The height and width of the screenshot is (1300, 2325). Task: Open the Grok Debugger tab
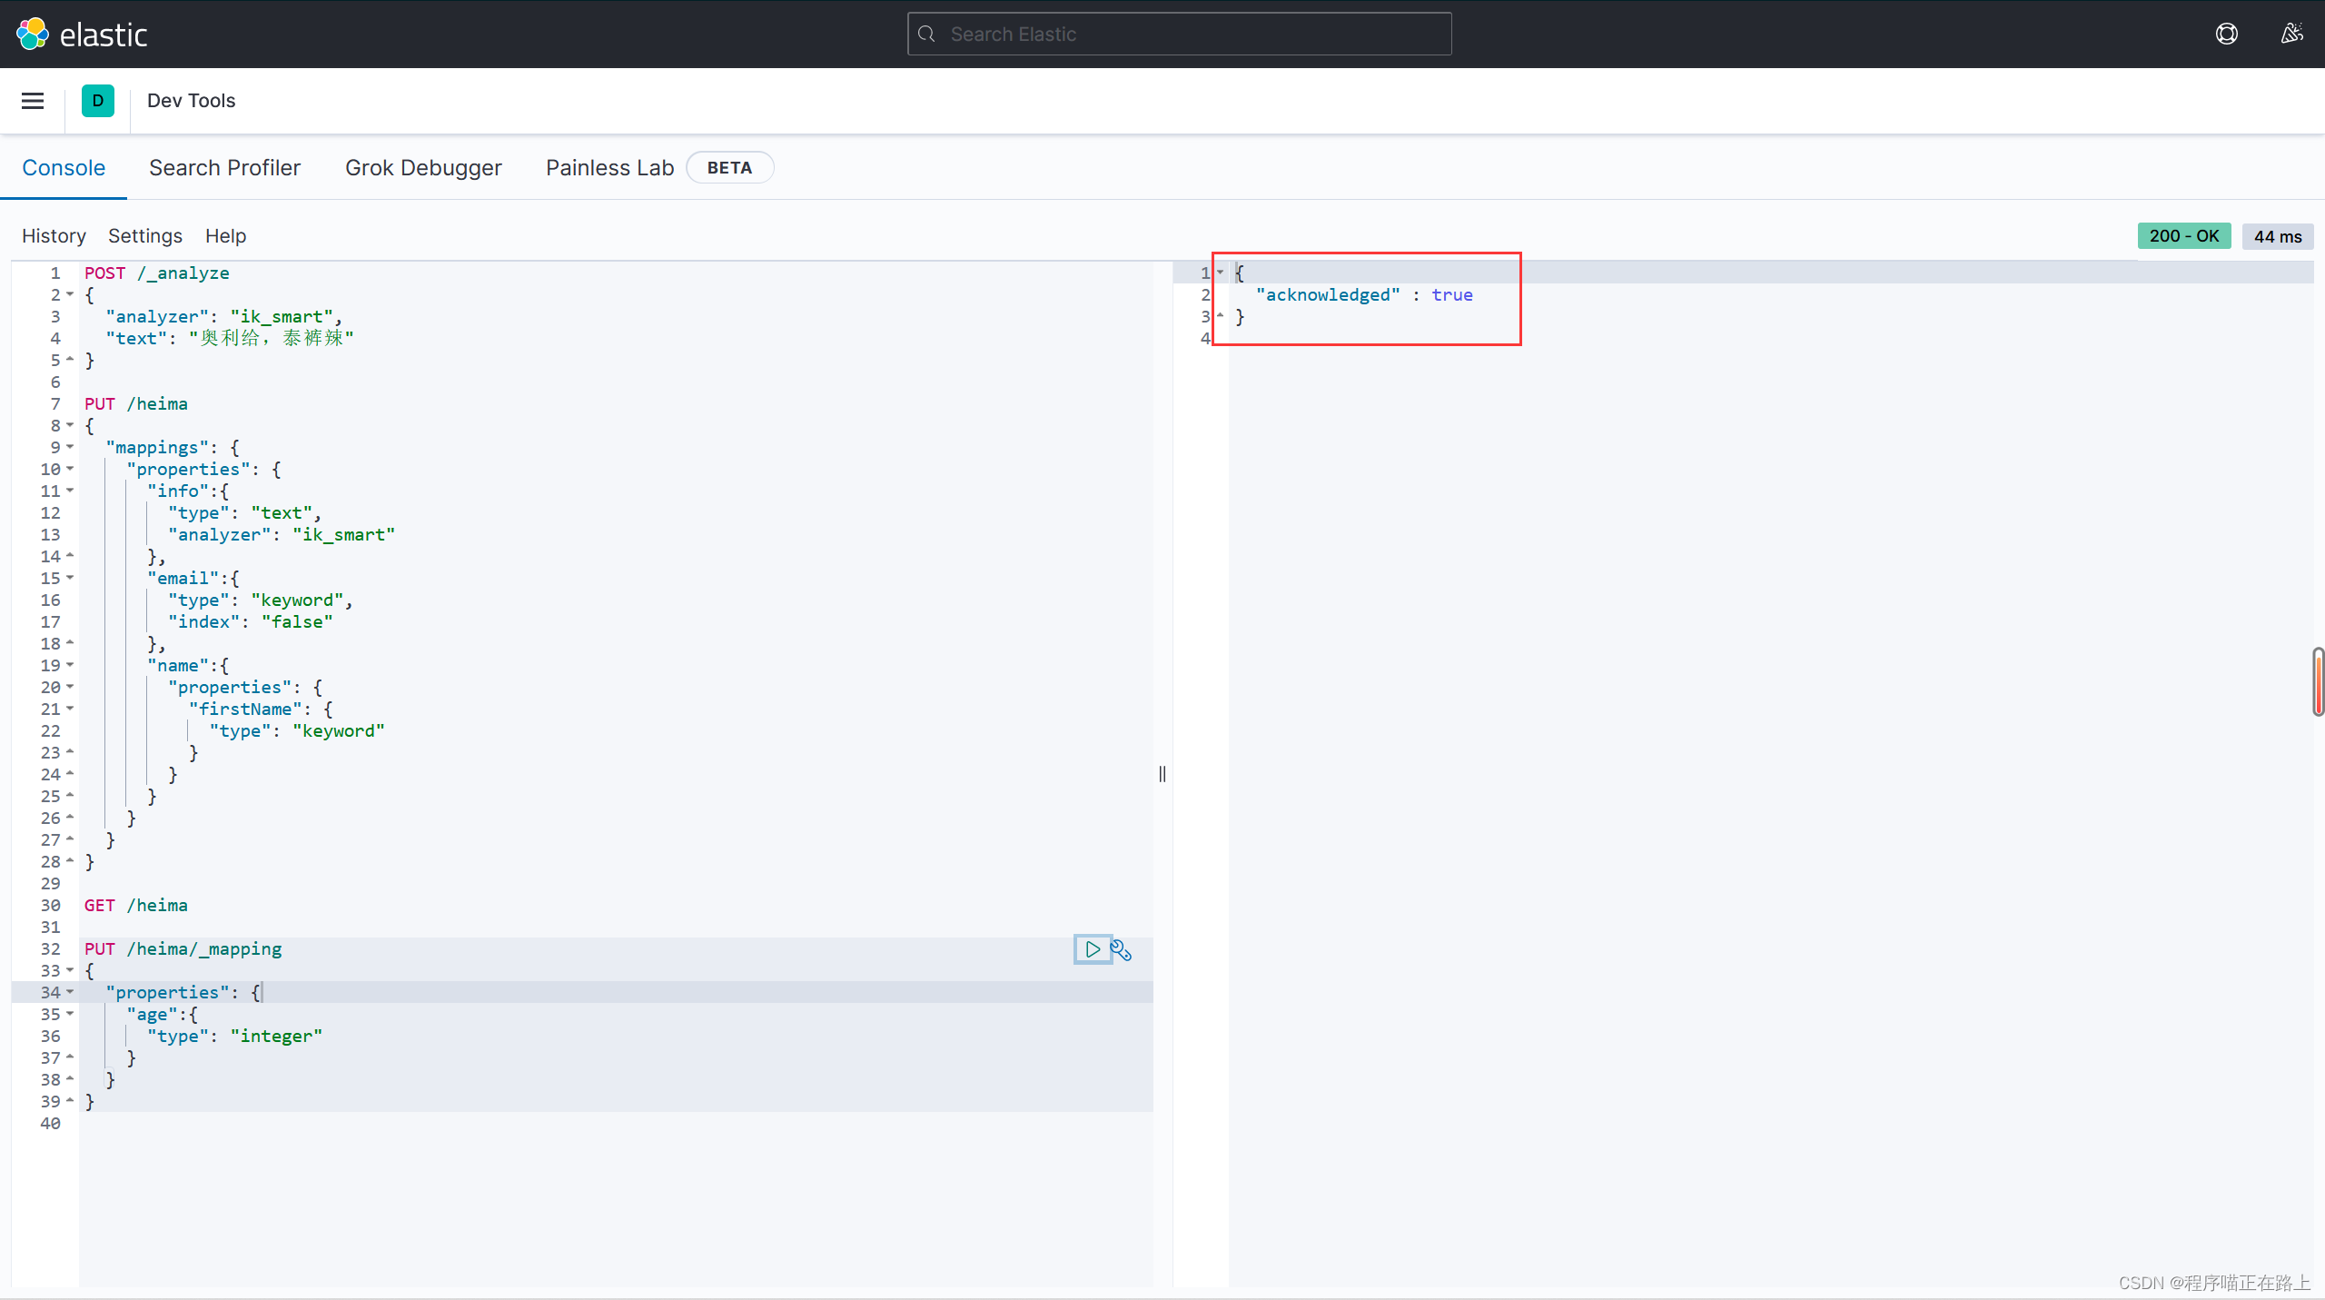click(x=423, y=168)
